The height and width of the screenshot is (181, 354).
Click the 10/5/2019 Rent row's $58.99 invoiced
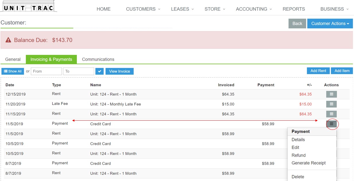[228, 154]
